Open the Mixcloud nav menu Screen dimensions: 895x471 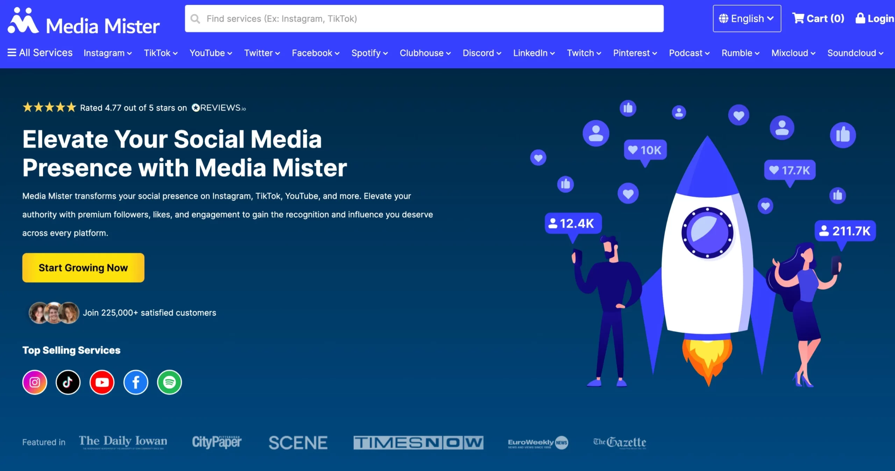[x=793, y=53]
